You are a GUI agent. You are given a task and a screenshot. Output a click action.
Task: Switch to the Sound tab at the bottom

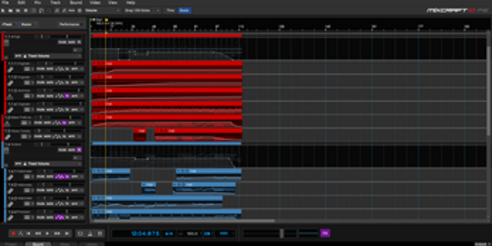(x=38, y=244)
